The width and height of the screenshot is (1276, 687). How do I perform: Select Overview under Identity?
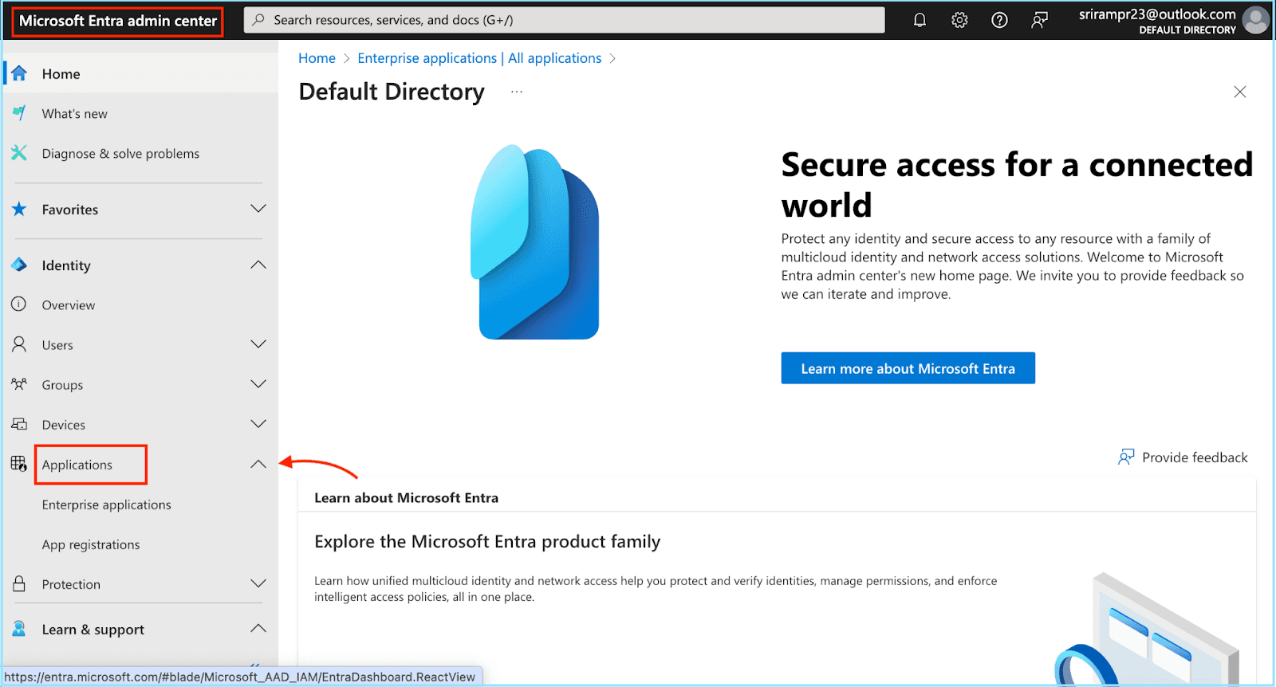point(69,305)
